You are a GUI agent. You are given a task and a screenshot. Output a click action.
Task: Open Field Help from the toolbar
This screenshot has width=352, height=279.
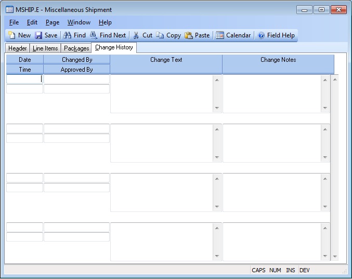[x=261, y=35]
